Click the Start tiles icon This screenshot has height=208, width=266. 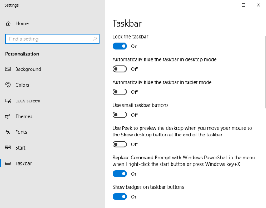(x=8, y=147)
